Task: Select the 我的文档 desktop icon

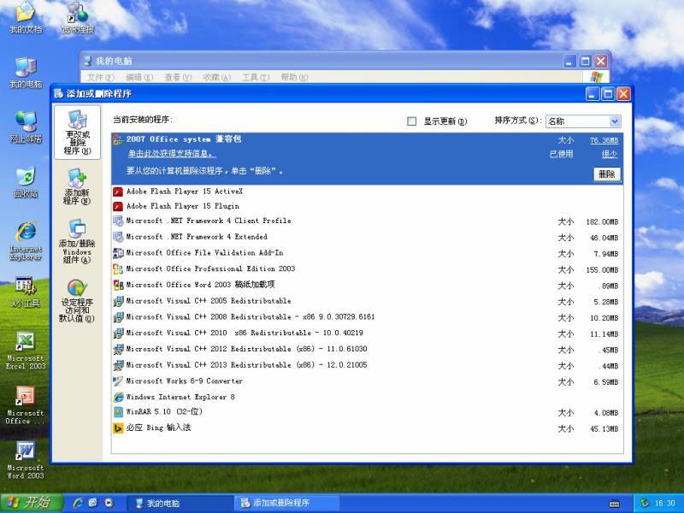Action: (26, 18)
